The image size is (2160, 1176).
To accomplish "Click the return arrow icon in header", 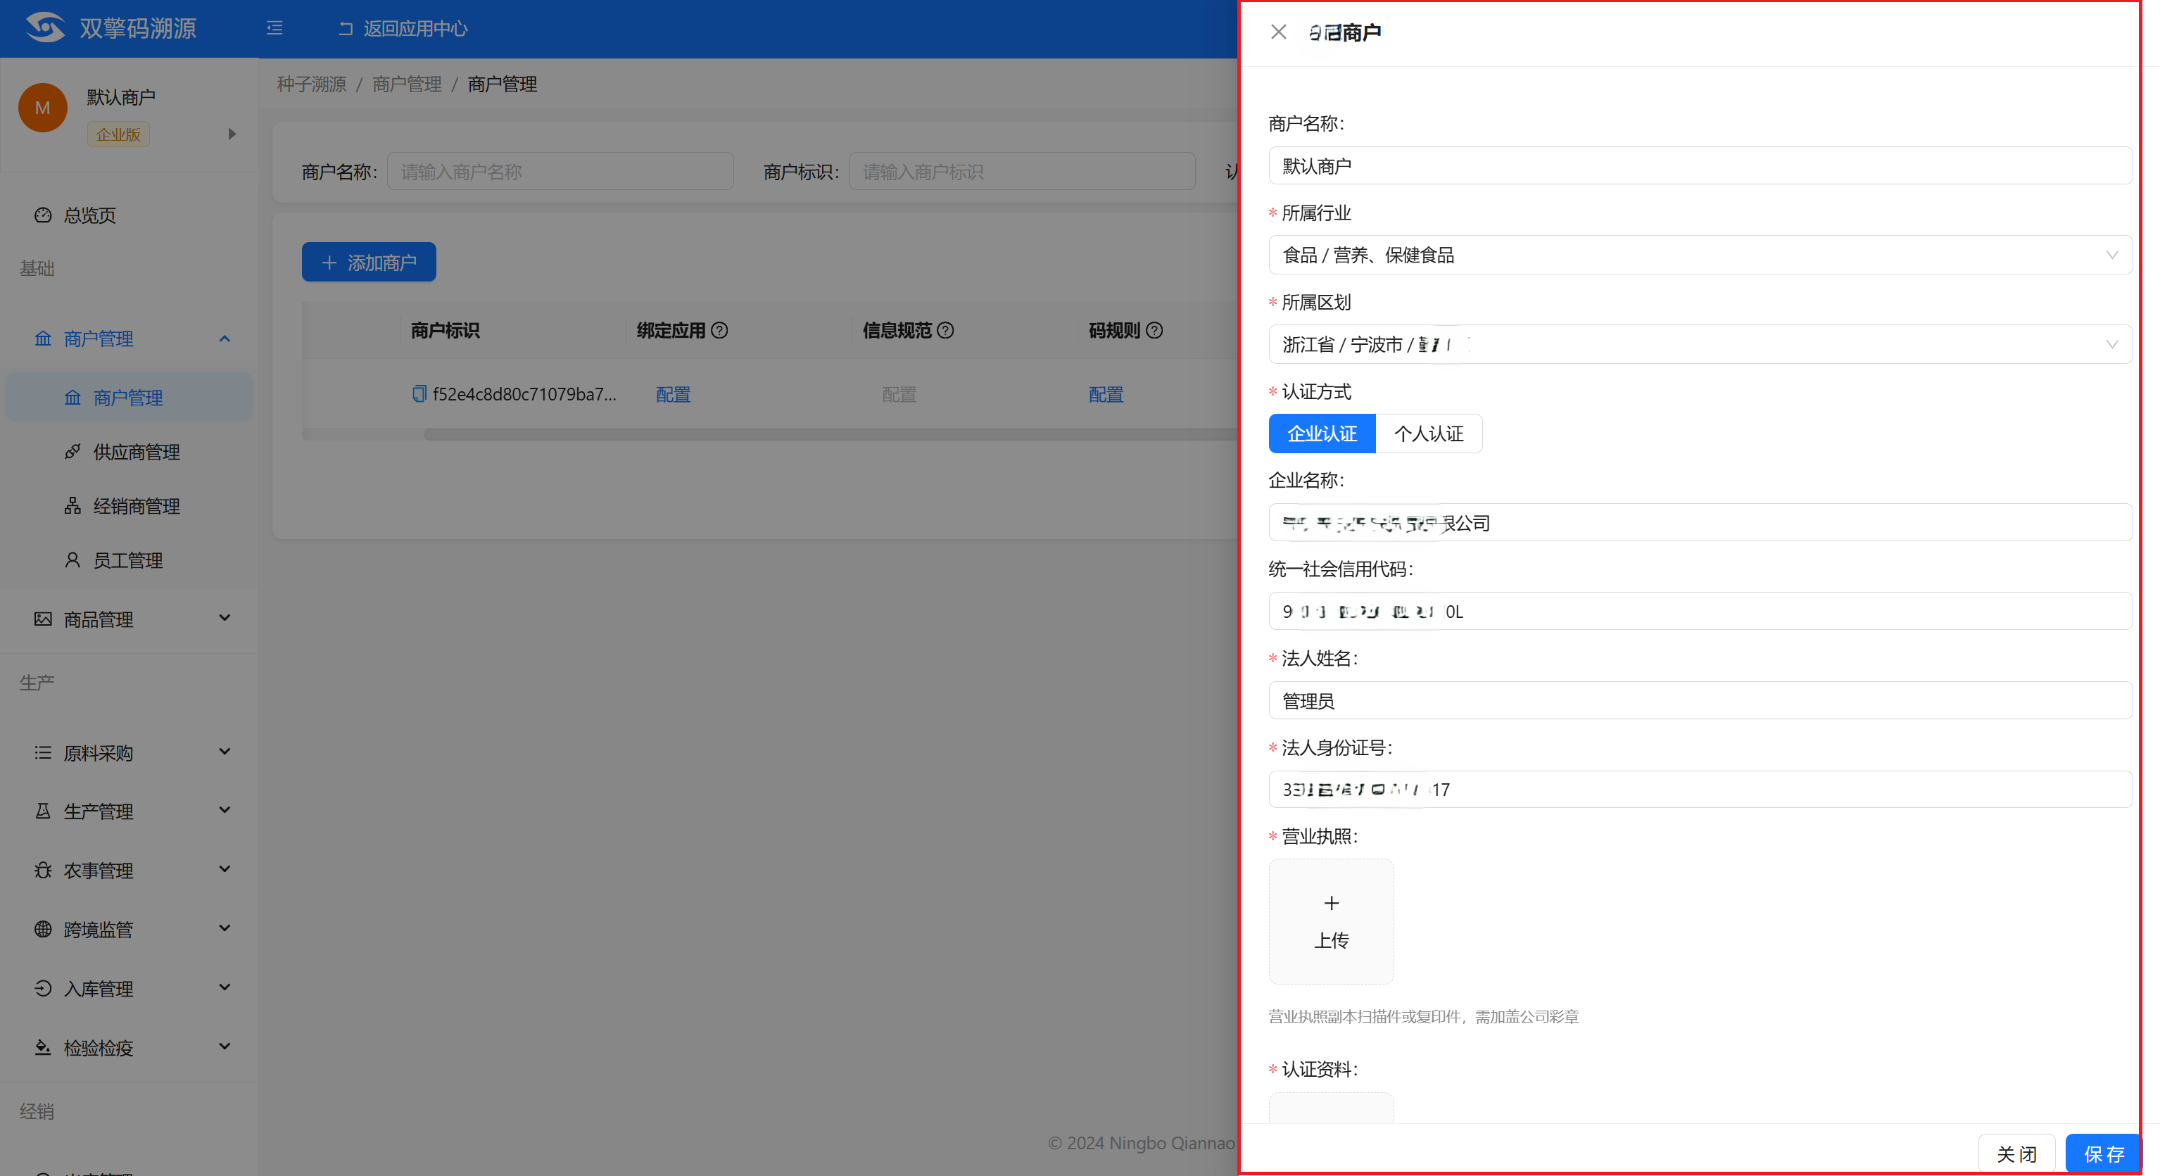I will tap(346, 28).
